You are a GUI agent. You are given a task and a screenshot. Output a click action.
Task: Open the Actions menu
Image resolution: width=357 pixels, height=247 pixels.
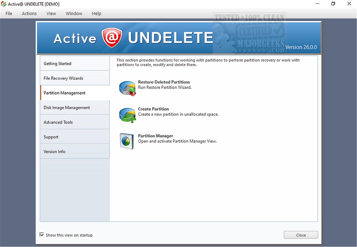click(x=29, y=14)
